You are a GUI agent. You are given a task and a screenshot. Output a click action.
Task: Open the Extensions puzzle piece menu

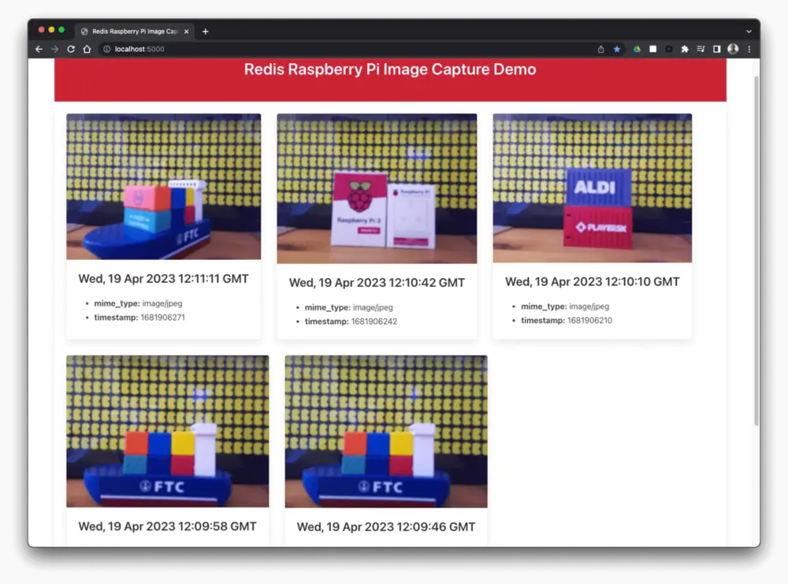tap(685, 49)
